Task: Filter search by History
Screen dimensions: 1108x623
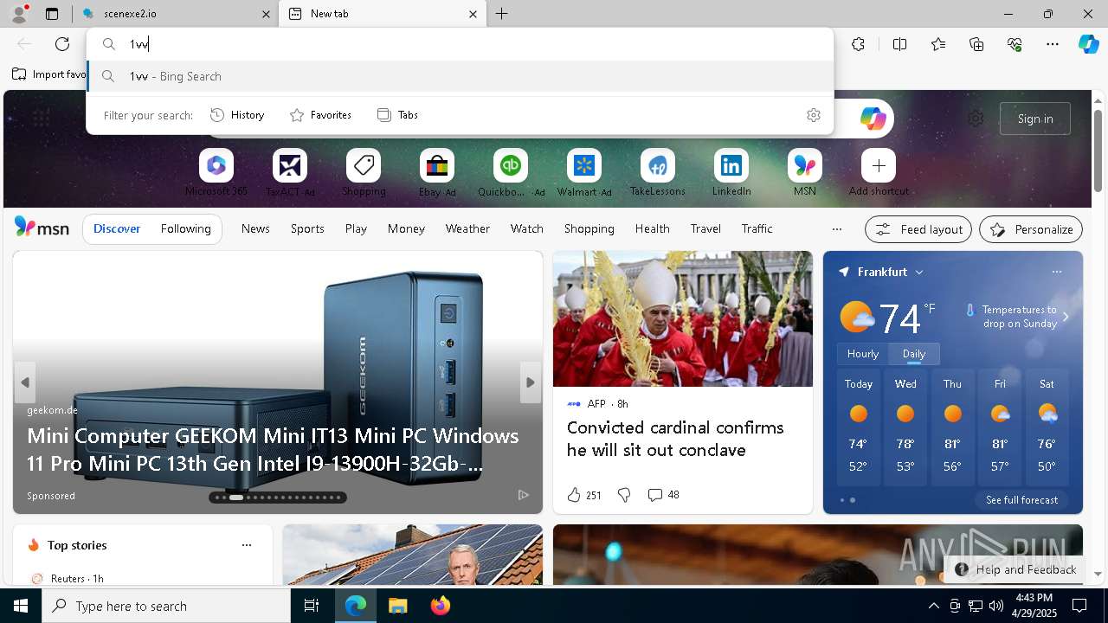Action: (238, 115)
